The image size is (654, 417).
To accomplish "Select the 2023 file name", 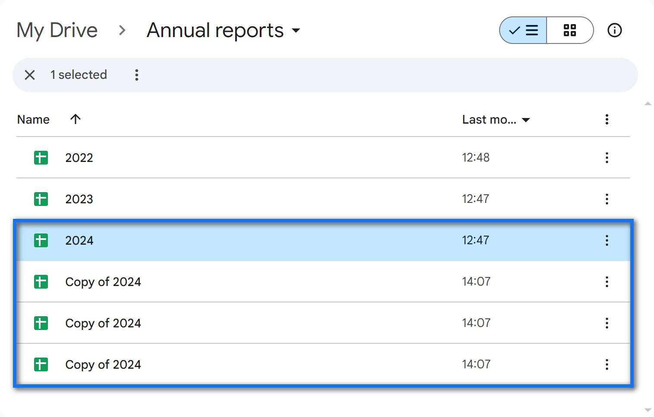I will coord(79,199).
